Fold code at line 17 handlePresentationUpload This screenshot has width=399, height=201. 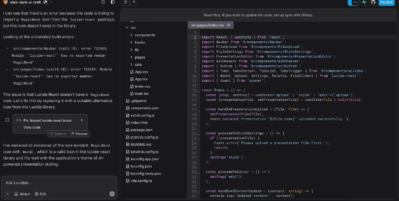(x=199, y=110)
